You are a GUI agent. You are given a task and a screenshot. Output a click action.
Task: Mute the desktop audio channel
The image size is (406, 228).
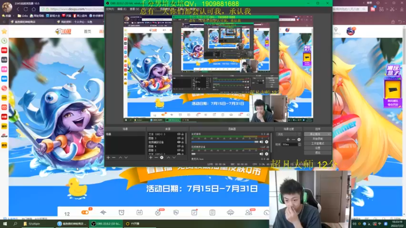pos(261,142)
